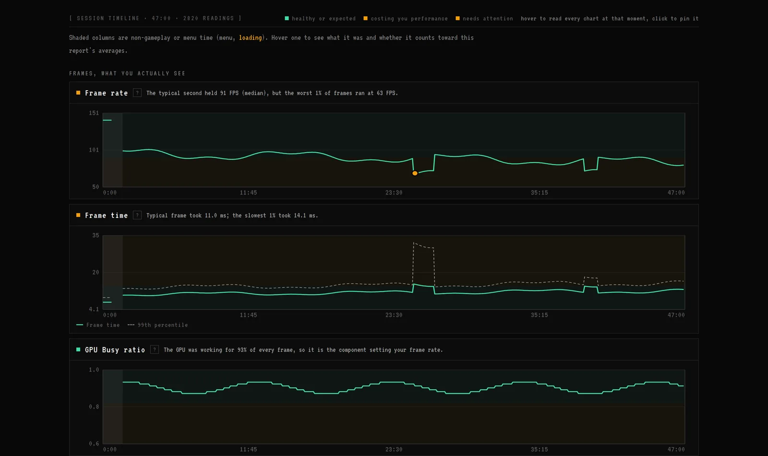Click the green status square beside GPU Busy ratio
Viewport: 768px width, 456px height.
click(78, 349)
